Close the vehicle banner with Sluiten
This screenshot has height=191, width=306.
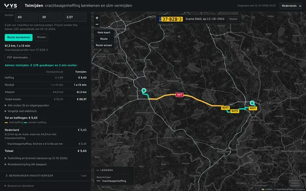(233, 19)
